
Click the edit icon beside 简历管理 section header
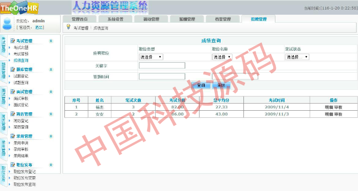[12, 114]
